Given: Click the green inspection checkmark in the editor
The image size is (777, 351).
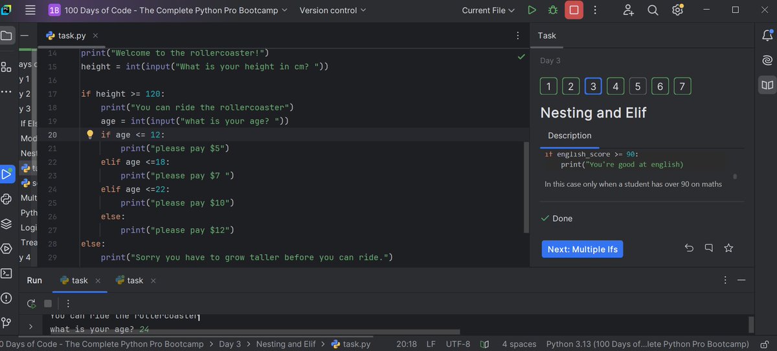Looking at the screenshot, I should 521,57.
